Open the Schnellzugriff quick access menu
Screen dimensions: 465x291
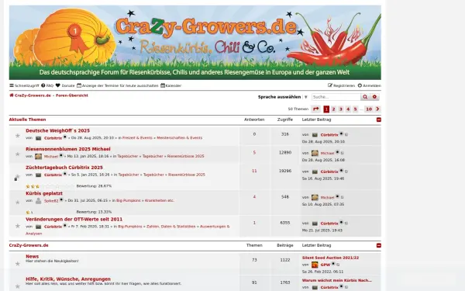24,85
